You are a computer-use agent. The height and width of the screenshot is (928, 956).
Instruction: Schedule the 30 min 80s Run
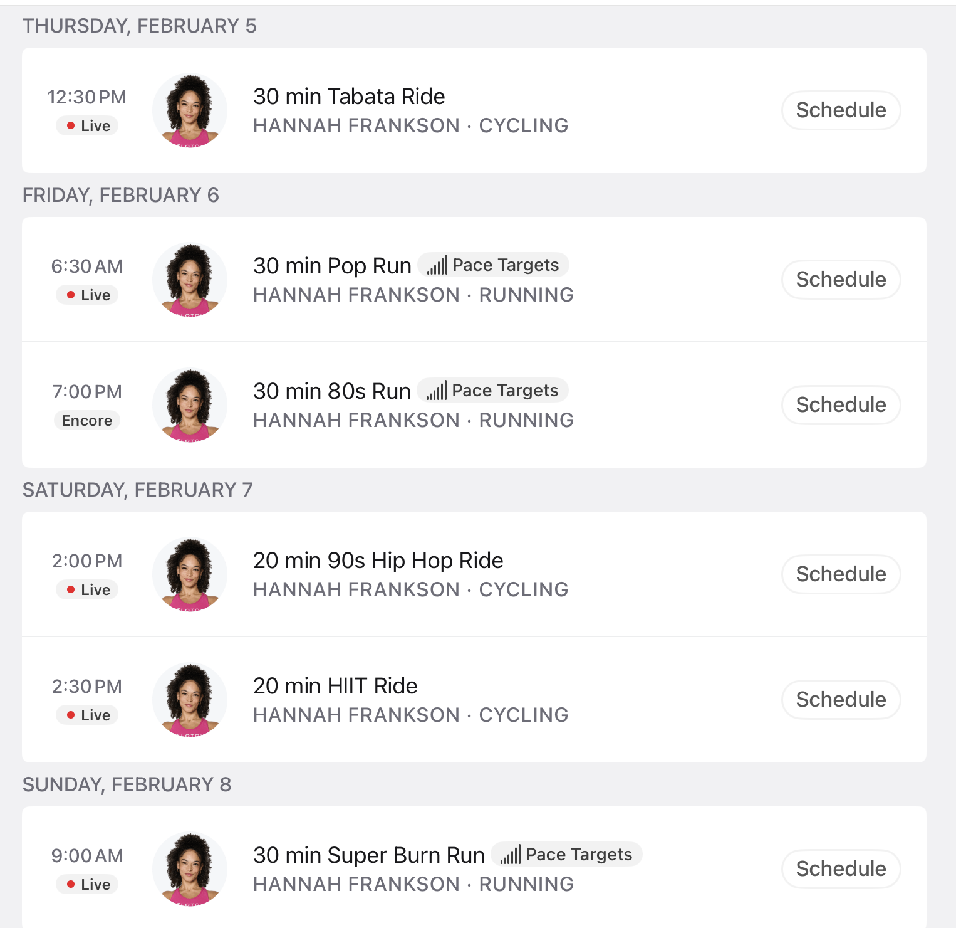pos(841,405)
